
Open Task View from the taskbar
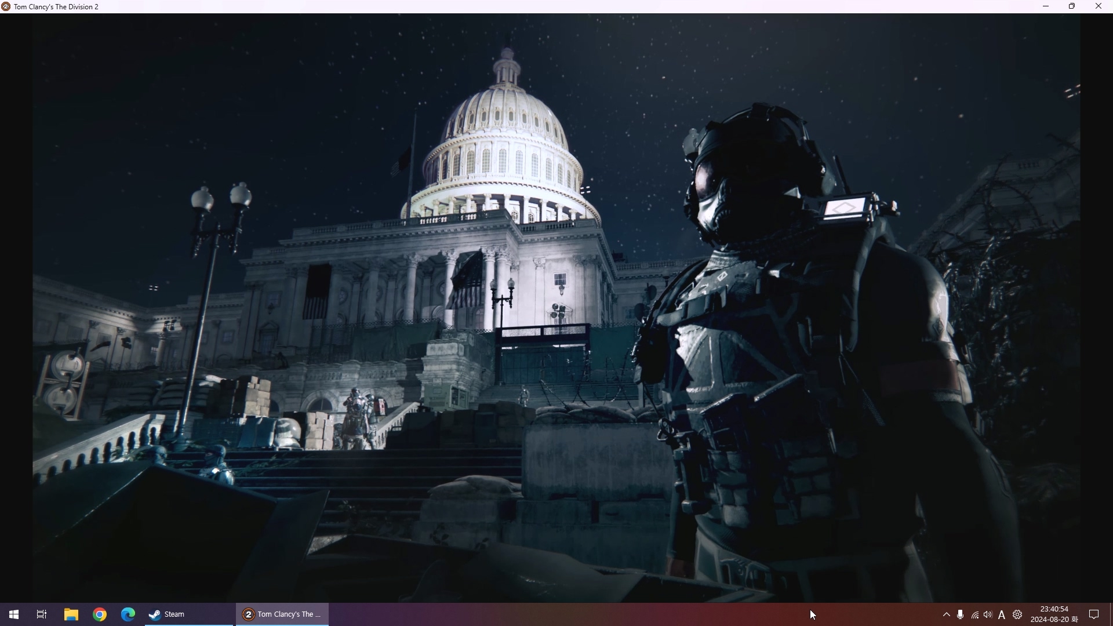point(42,614)
